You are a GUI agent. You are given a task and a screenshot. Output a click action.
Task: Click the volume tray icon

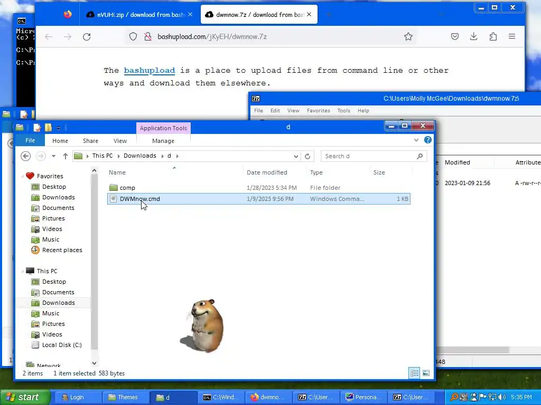pos(502,397)
